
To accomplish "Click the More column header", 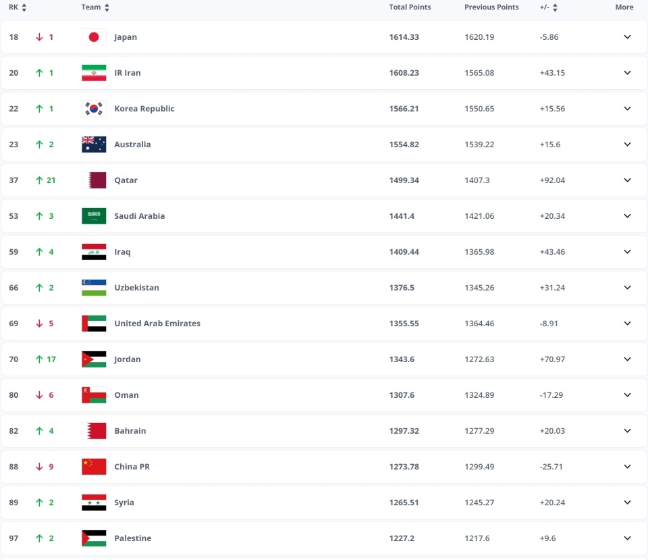I will point(624,7).
